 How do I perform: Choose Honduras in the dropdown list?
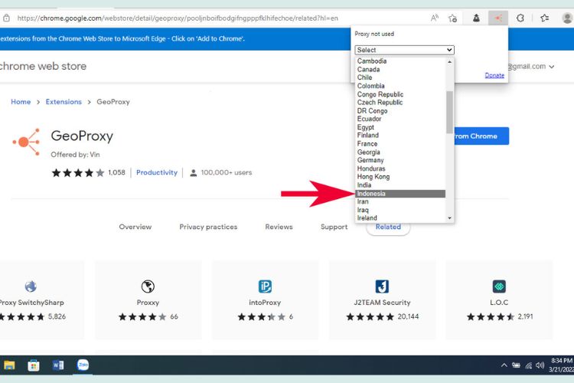[400, 169]
